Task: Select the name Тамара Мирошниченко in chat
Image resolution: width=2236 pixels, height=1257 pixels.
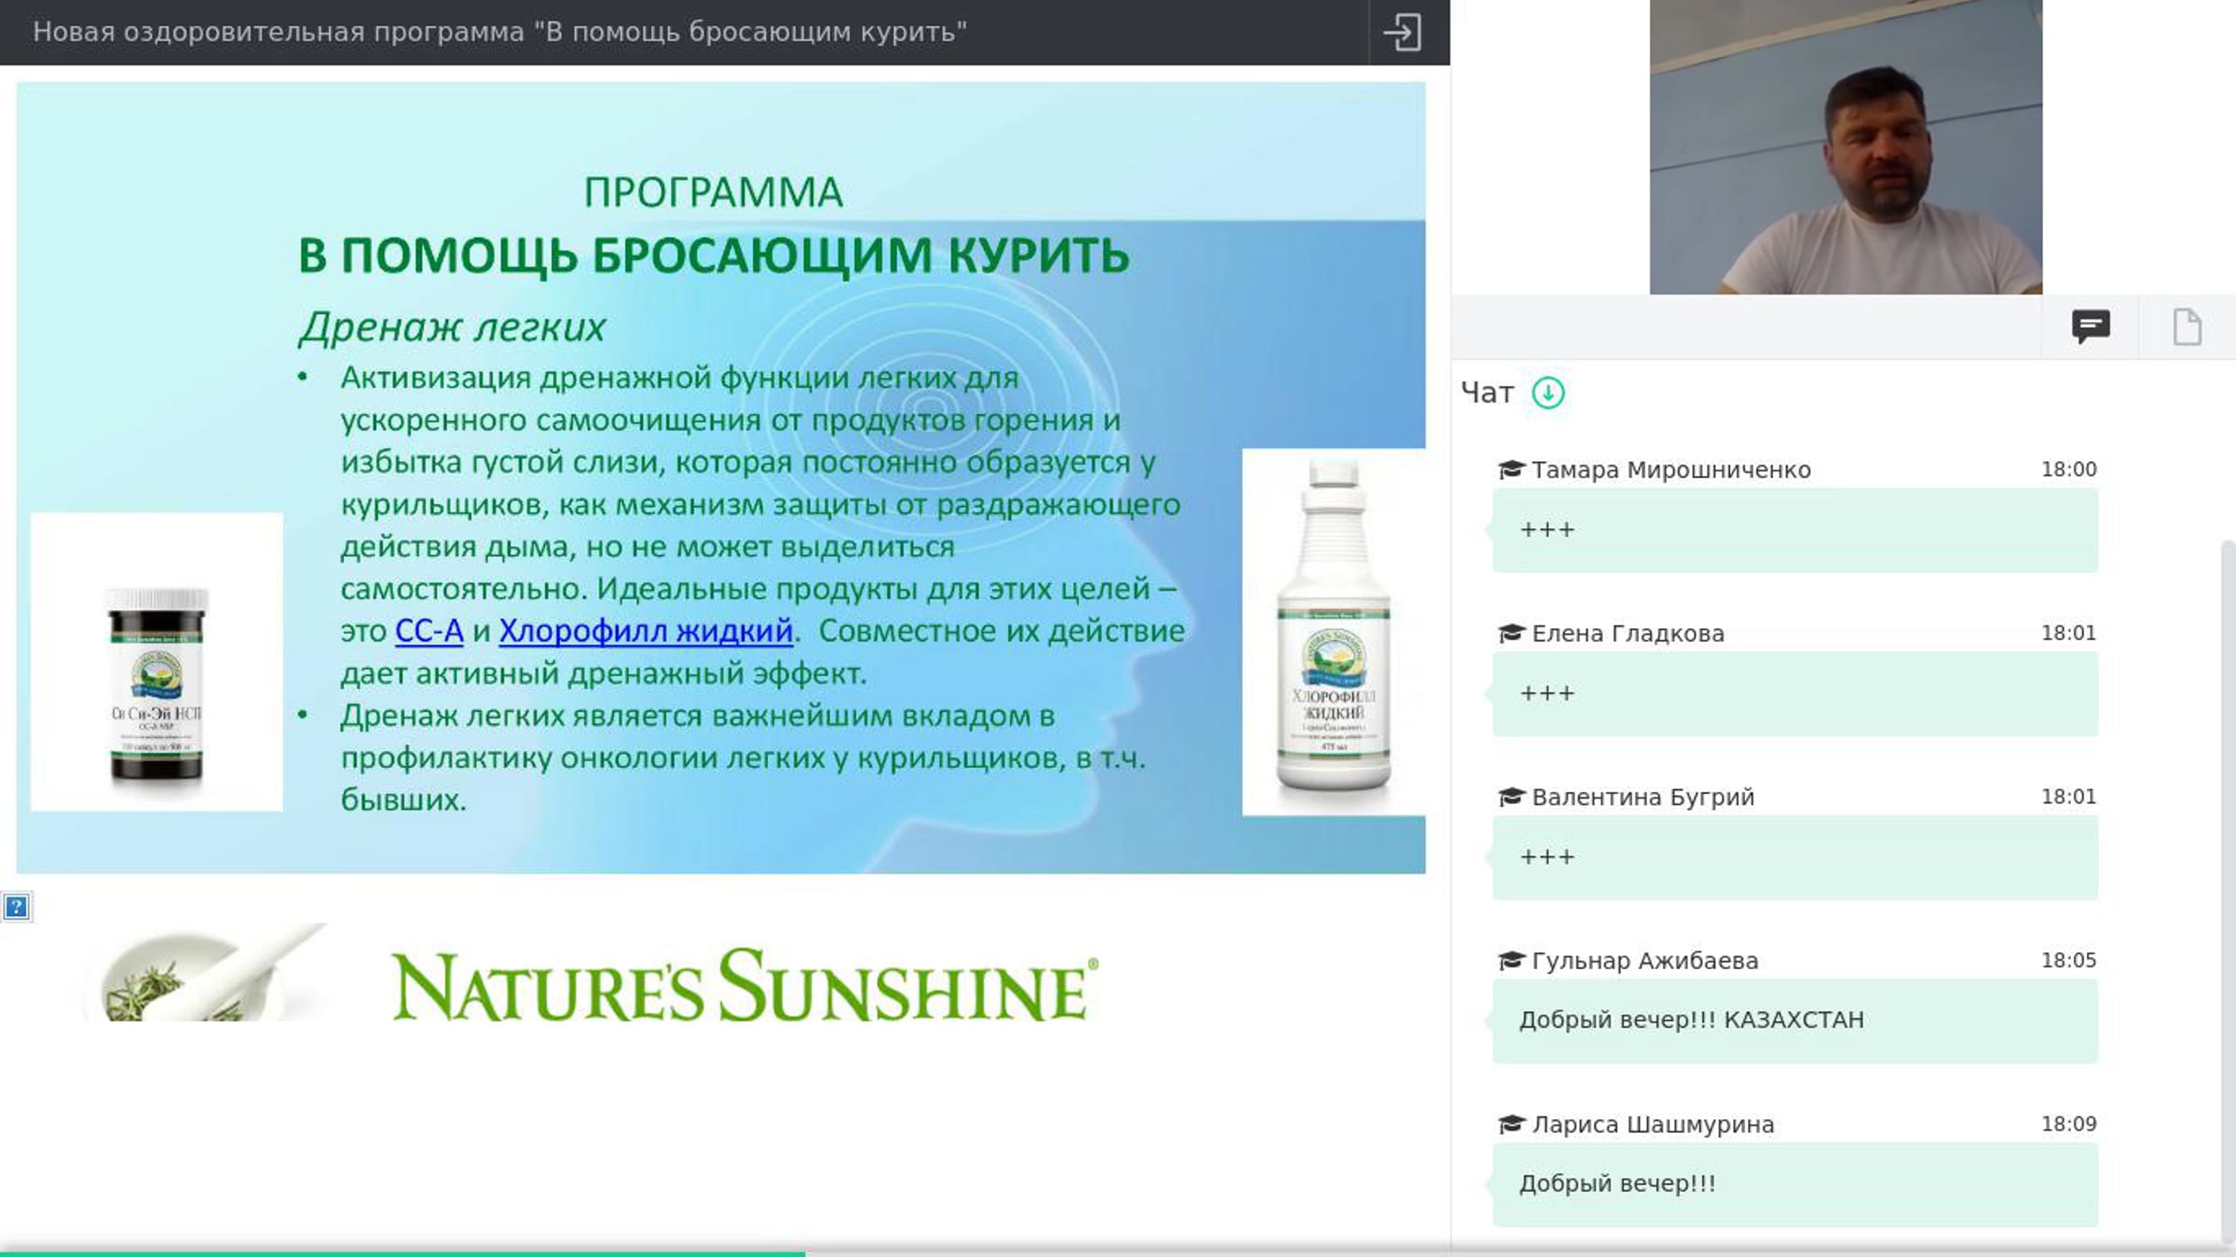Action: click(x=1671, y=470)
